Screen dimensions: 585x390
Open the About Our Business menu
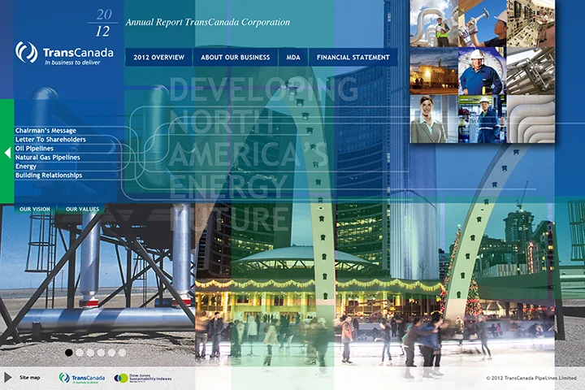coord(236,57)
